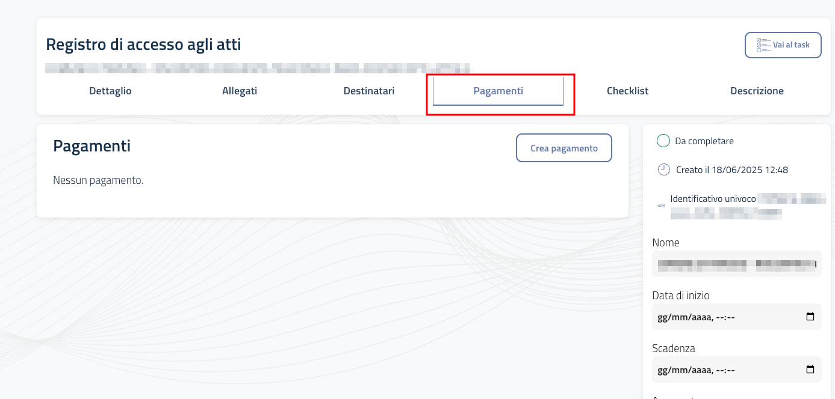Click the Scadenza date input field
Screen dimensions: 835x399
(x=722, y=370)
